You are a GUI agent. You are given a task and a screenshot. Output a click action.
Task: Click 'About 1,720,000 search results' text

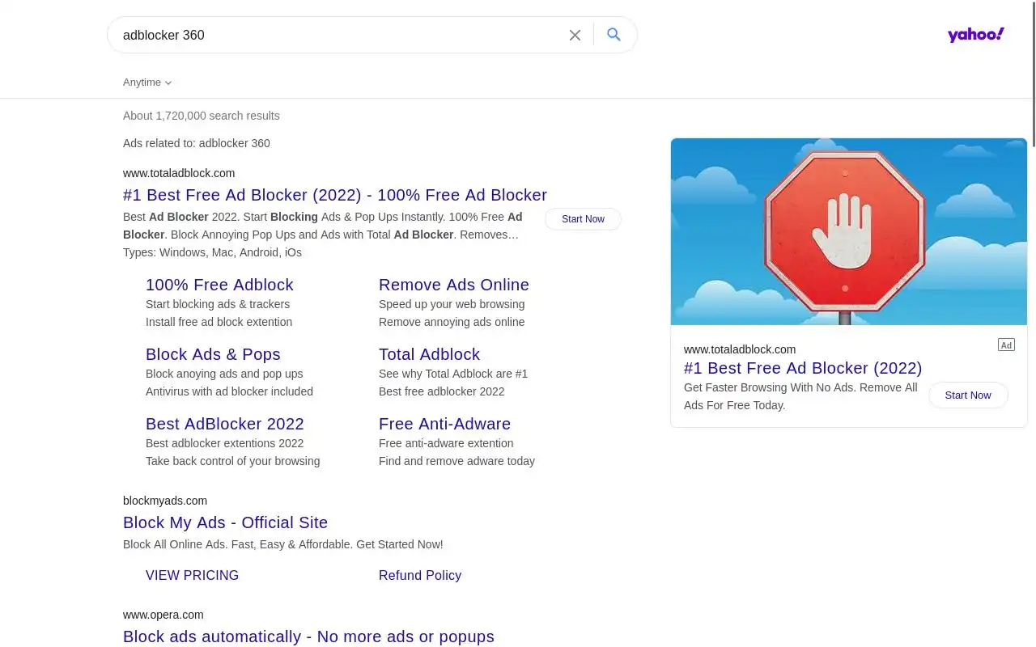click(202, 116)
